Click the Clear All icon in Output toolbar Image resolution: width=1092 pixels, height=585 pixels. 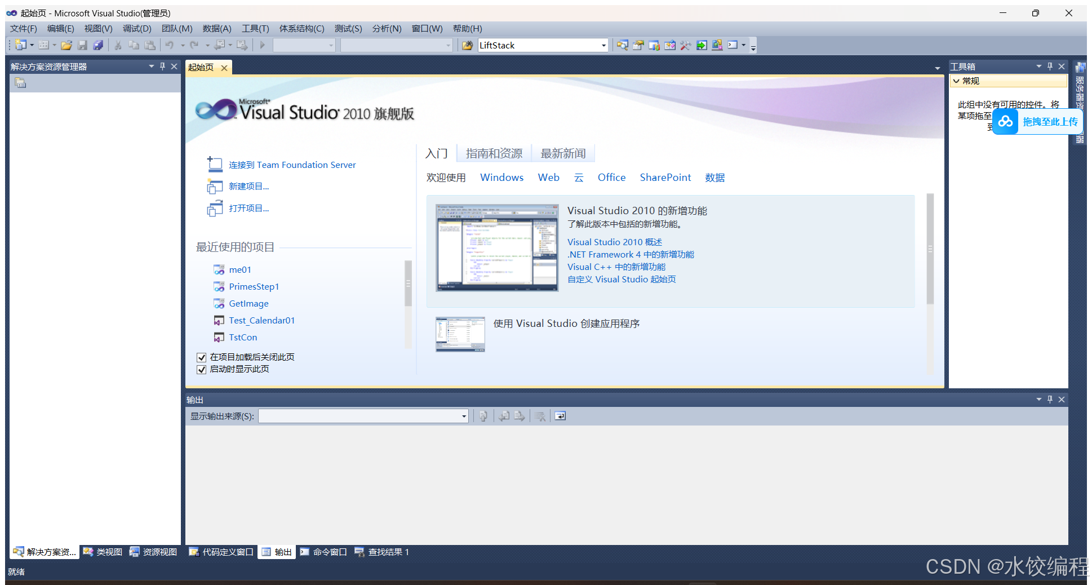pyautogui.click(x=540, y=416)
